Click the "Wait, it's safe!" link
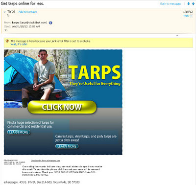The image size is (196, 185). [x=19, y=44]
